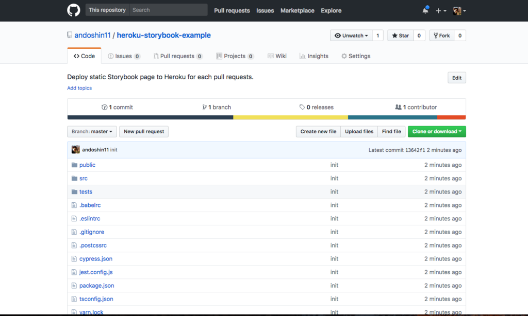Click the .babelrc file icon
Viewport: 528px width, 316px height.
74,205
